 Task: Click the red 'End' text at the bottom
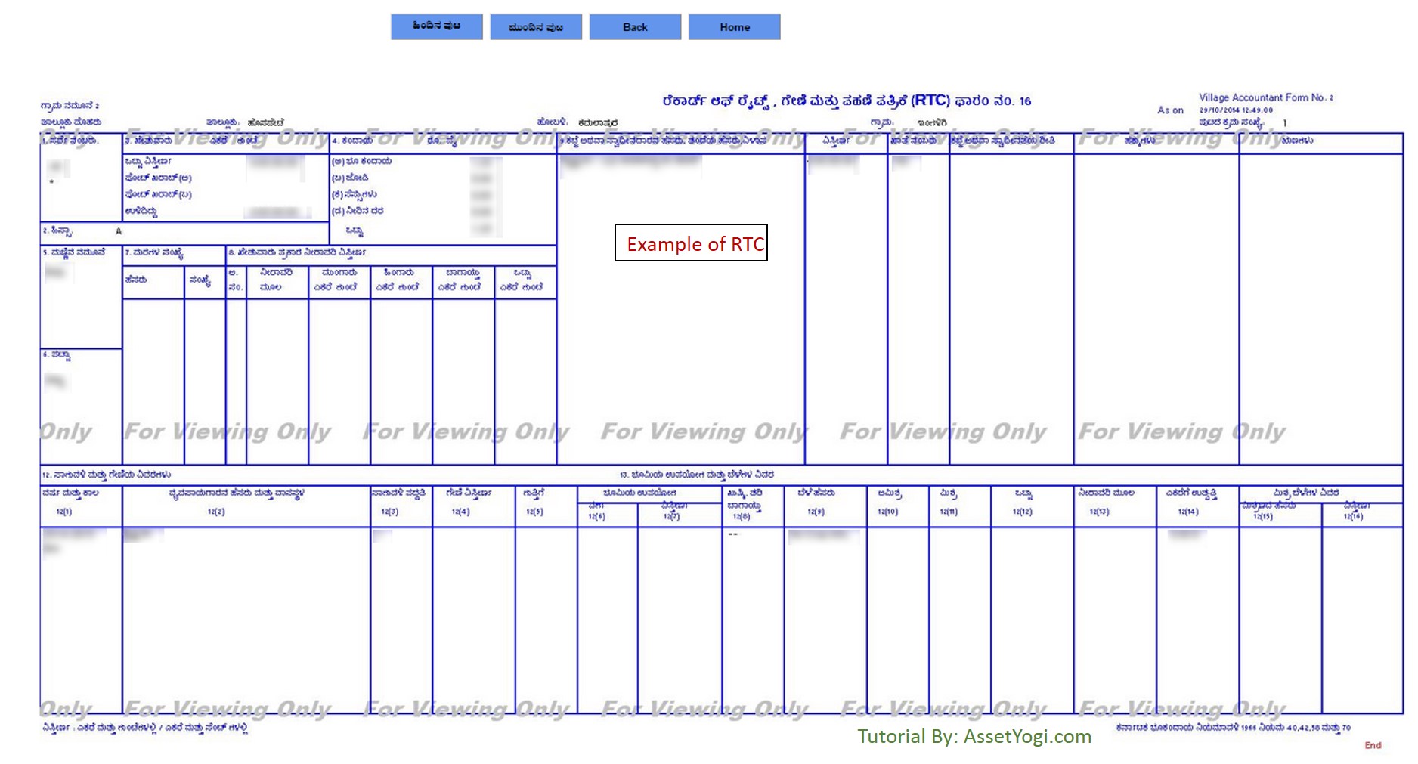point(1373,745)
